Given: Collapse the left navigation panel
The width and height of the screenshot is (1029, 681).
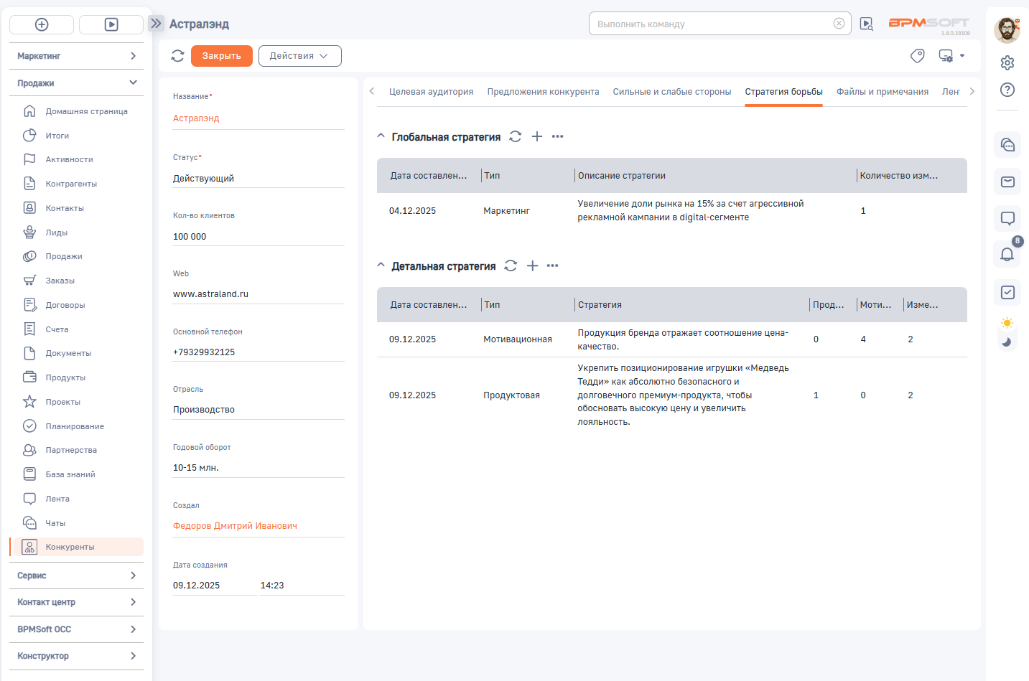Looking at the screenshot, I should [156, 24].
